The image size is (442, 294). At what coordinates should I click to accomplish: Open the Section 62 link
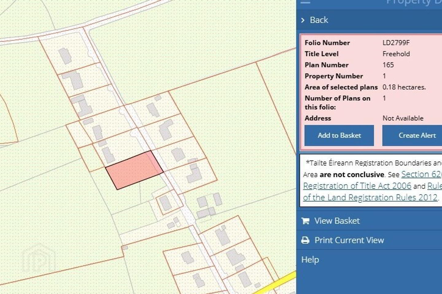point(421,174)
